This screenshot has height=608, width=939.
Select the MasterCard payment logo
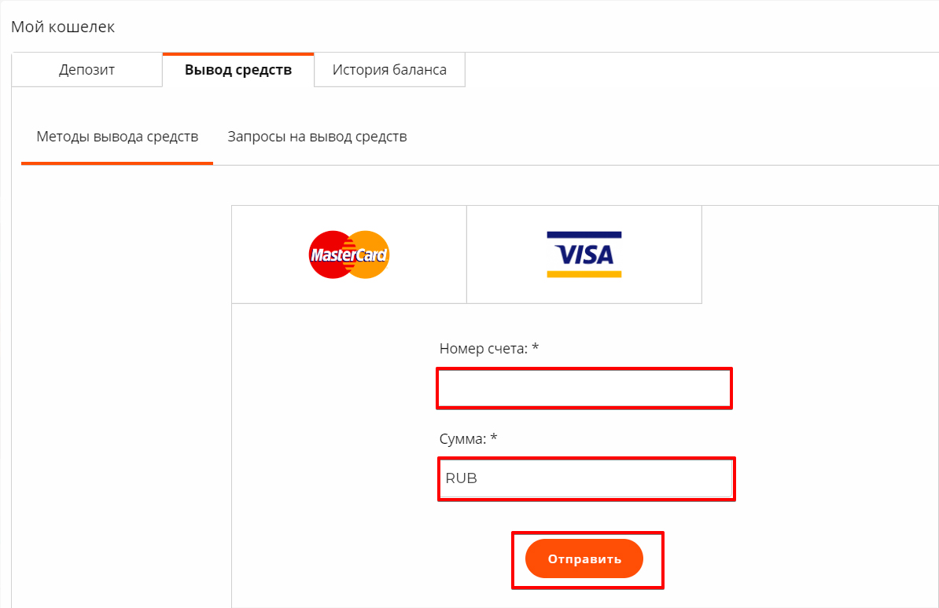(349, 255)
